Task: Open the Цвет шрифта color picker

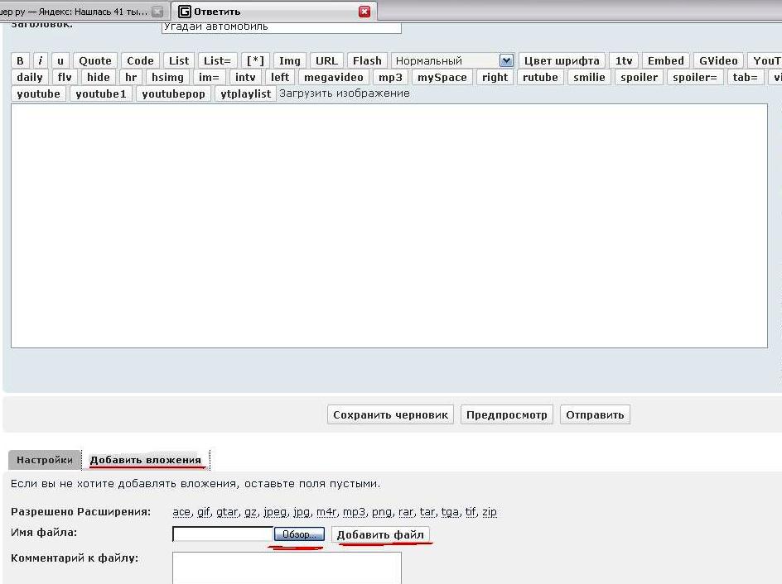Action: (x=562, y=60)
